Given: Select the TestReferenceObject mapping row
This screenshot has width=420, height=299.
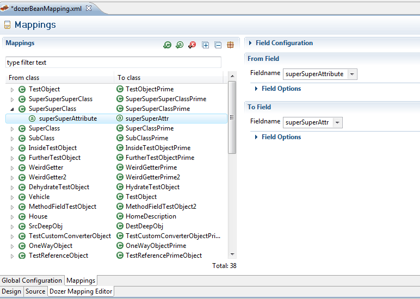Looking at the screenshot, I should [x=116, y=256].
